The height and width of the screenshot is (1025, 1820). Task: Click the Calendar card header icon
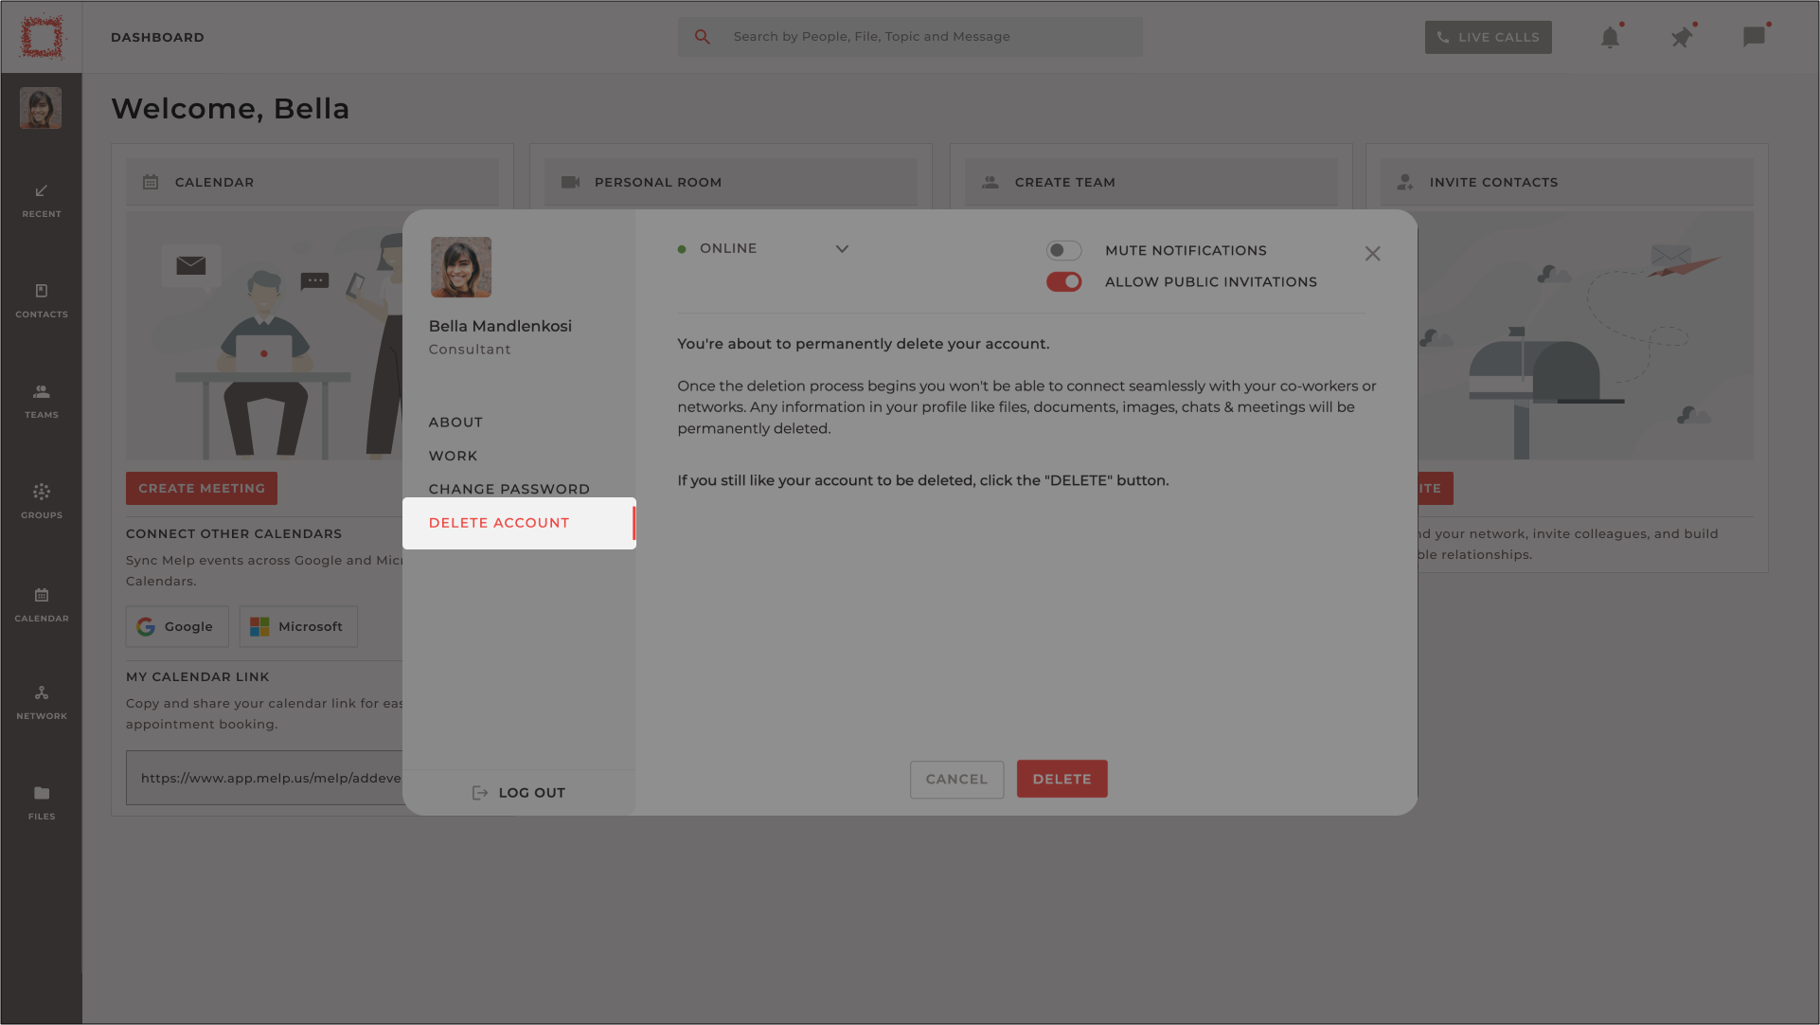point(151,182)
